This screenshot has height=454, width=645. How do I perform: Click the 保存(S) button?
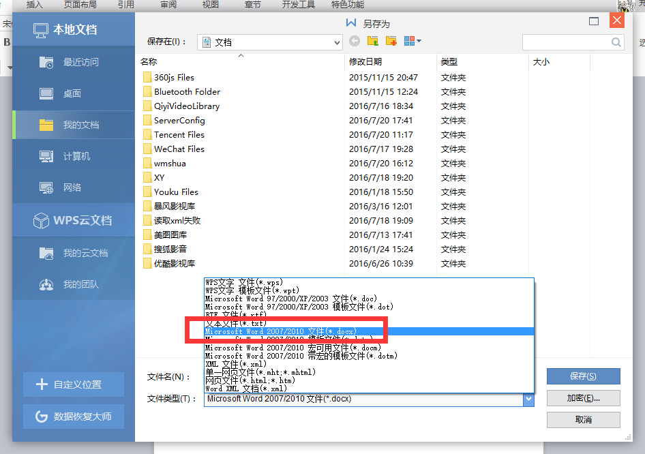click(x=584, y=376)
